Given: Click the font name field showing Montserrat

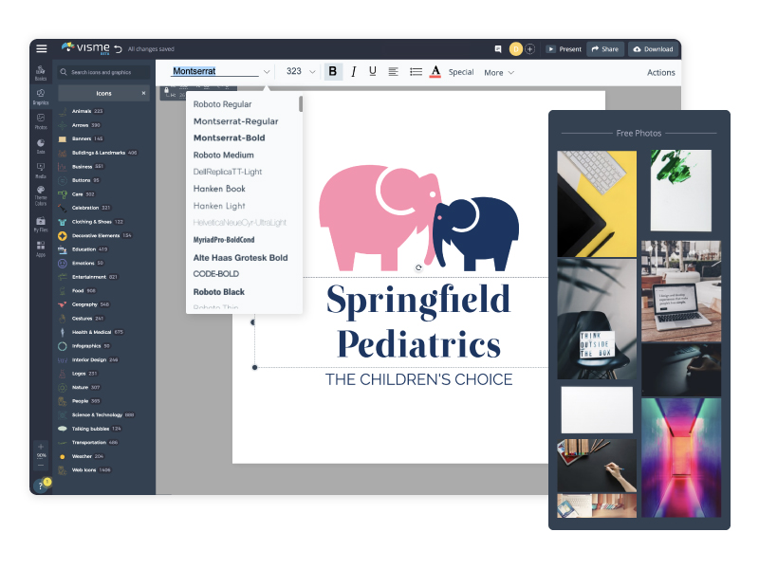Looking at the screenshot, I should [214, 71].
